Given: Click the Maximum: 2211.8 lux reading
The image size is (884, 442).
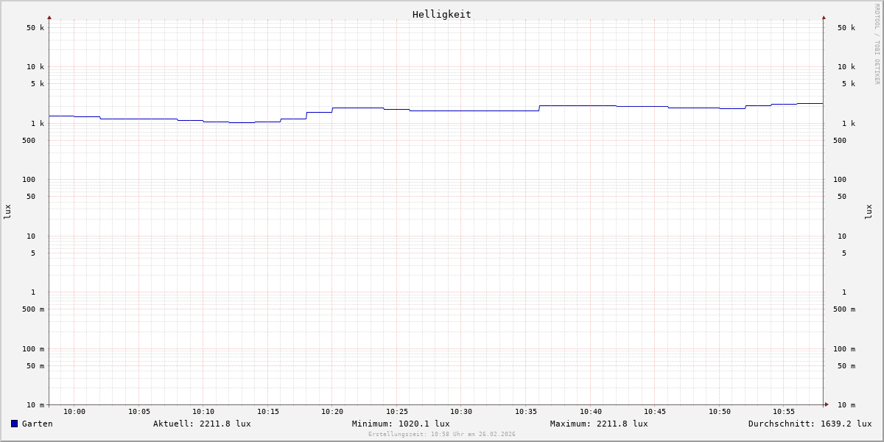Looking at the screenshot, I should click(x=599, y=424).
